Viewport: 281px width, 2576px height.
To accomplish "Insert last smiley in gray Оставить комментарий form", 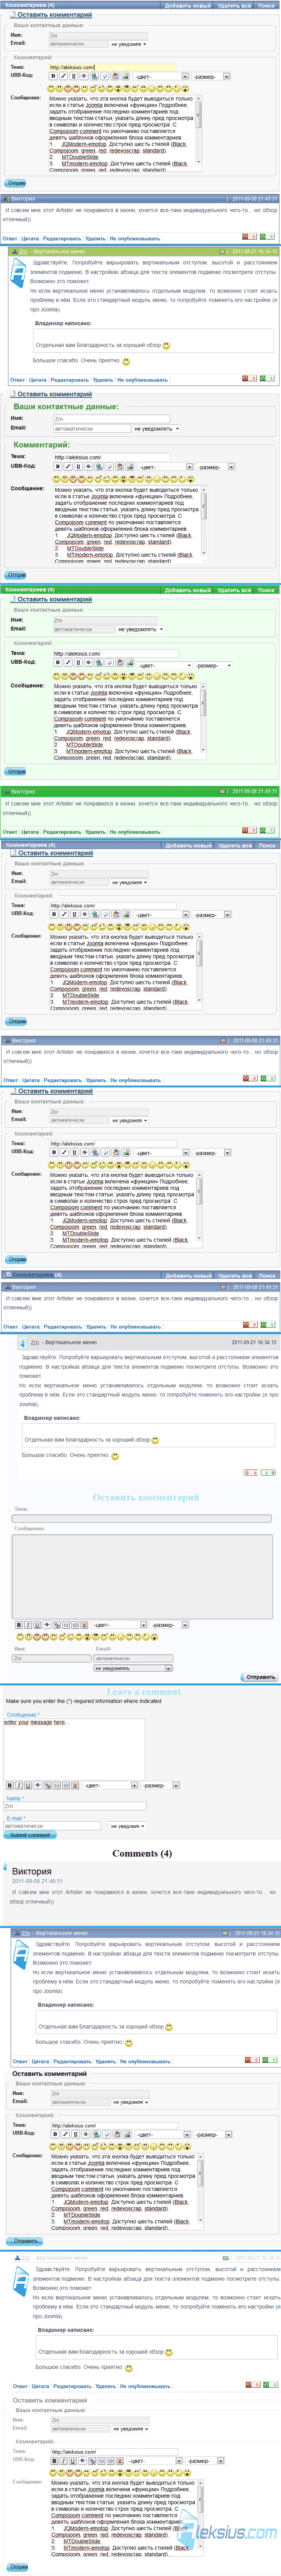I will pos(155,1637).
